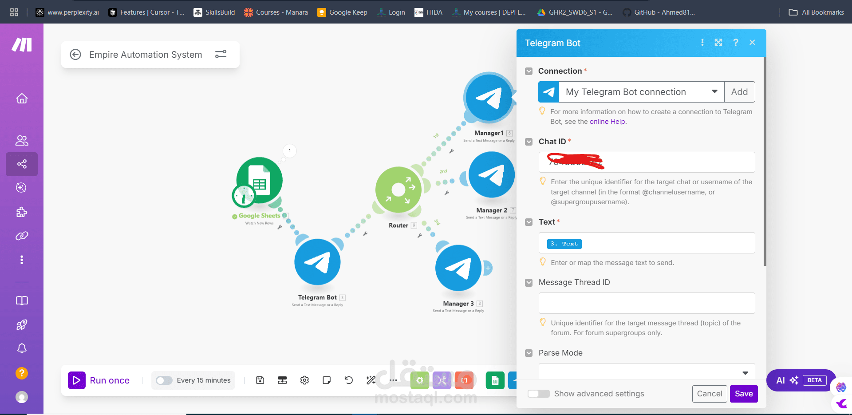The image size is (852, 415).
Task: Click the Cancel button
Action: tap(710, 394)
